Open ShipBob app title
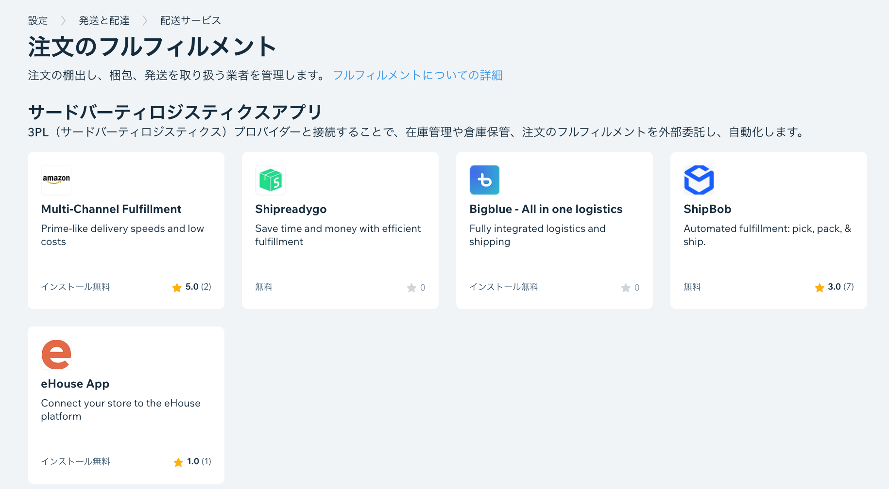Viewport: 889px width, 489px height. click(707, 209)
